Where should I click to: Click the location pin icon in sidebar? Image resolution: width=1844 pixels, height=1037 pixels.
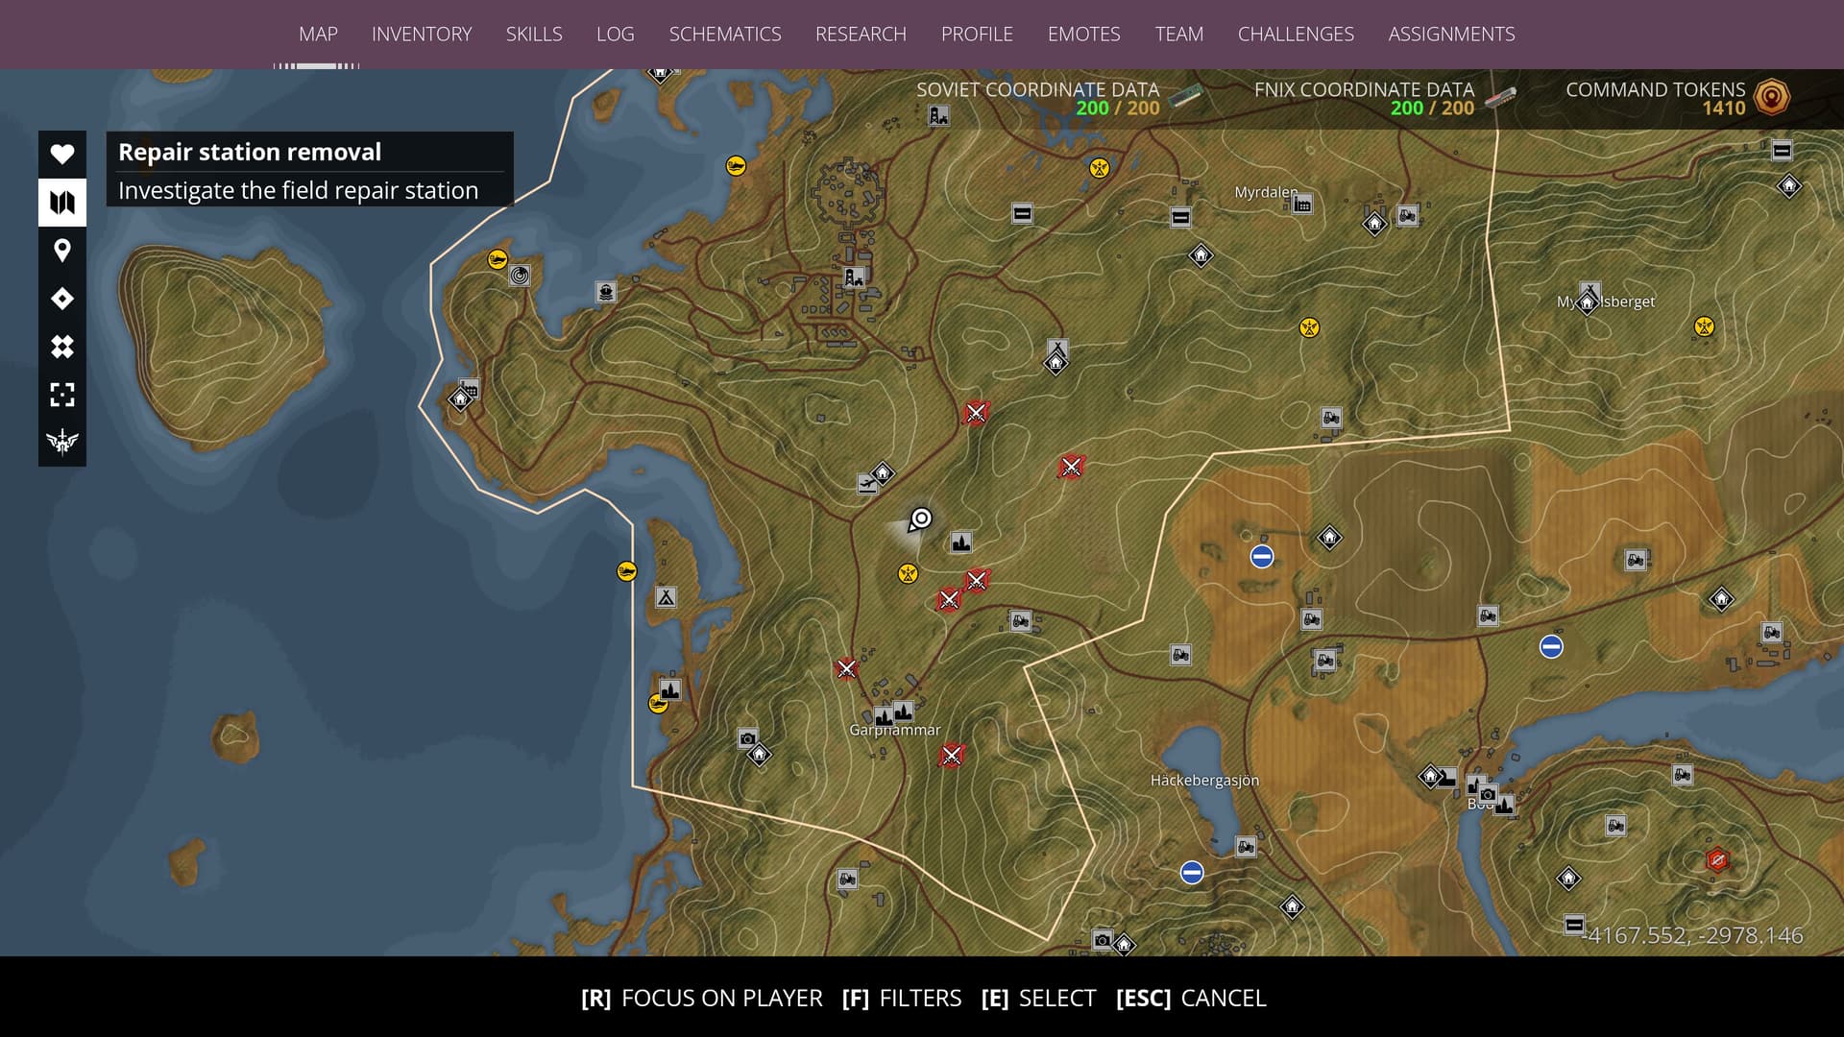(62, 251)
